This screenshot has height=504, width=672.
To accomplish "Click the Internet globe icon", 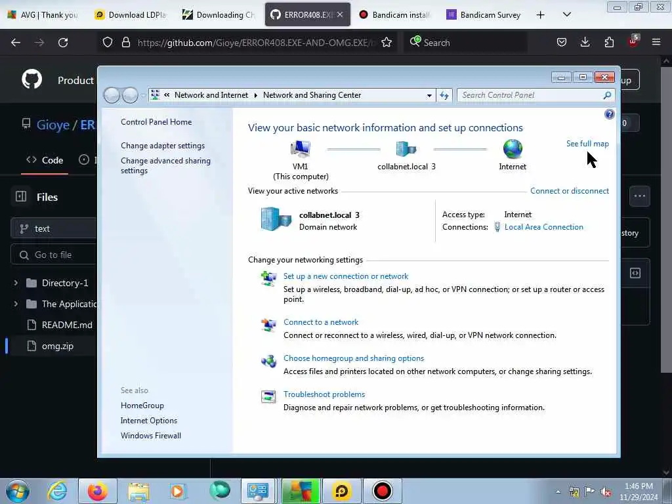I will tap(513, 149).
